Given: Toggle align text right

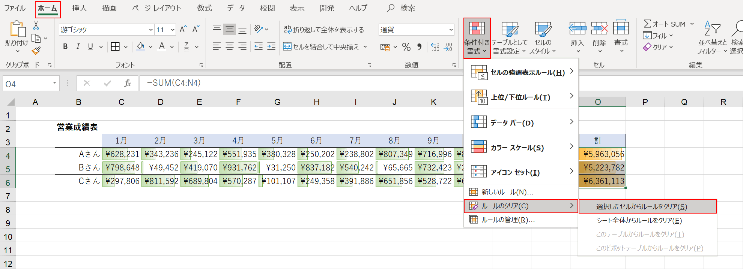Looking at the screenshot, I should 242,46.
